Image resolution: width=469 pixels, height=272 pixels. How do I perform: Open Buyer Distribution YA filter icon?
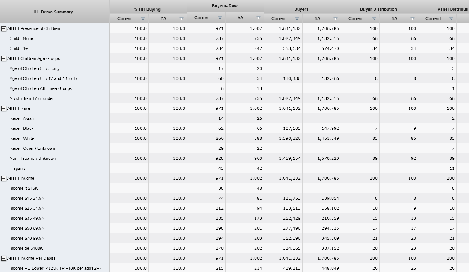pos(412,19)
